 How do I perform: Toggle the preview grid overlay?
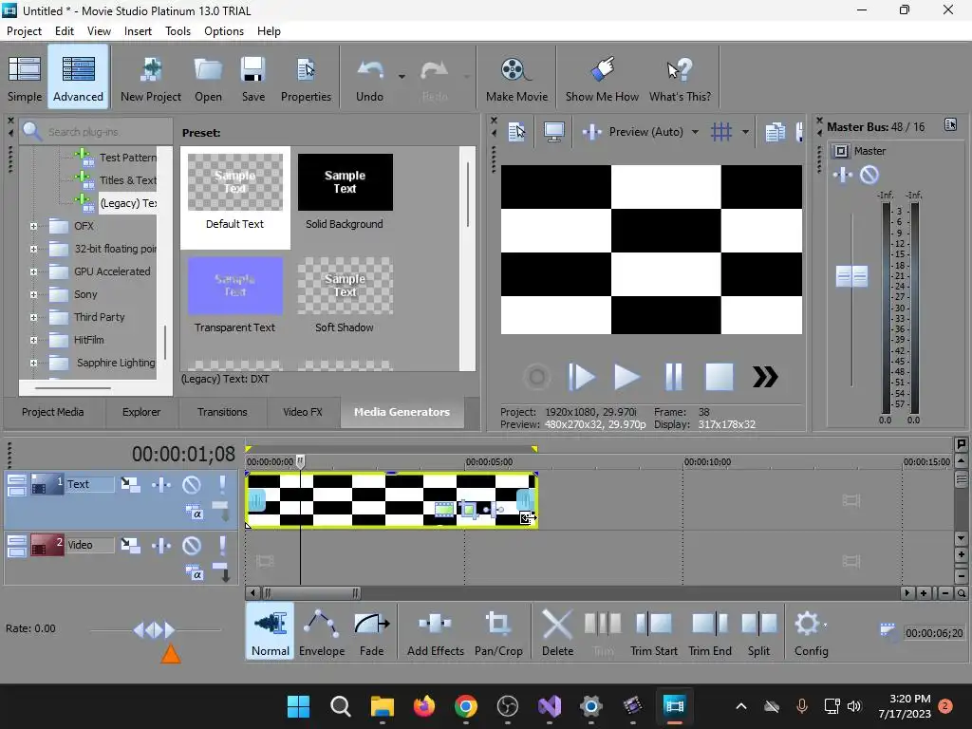coord(721,131)
